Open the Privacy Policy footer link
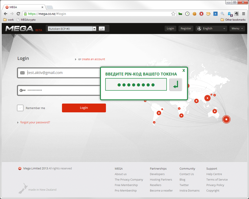This screenshot has height=199, width=249. click(215, 185)
